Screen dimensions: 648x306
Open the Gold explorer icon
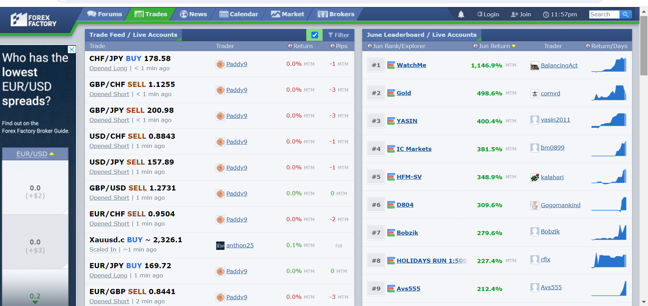point(391,93)
